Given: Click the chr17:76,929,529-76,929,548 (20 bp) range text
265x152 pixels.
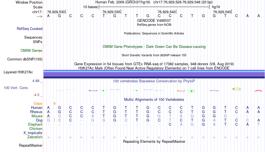Looking at the screenshot, I should (183, 2).
